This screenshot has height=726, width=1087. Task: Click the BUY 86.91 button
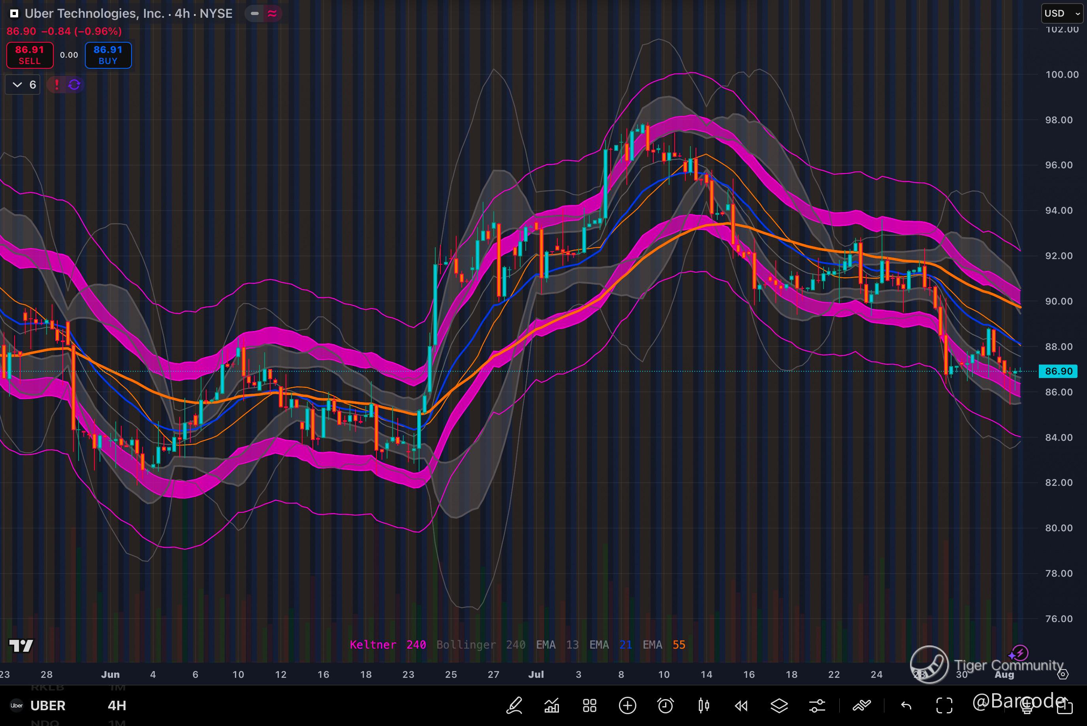tap(108, 55)
